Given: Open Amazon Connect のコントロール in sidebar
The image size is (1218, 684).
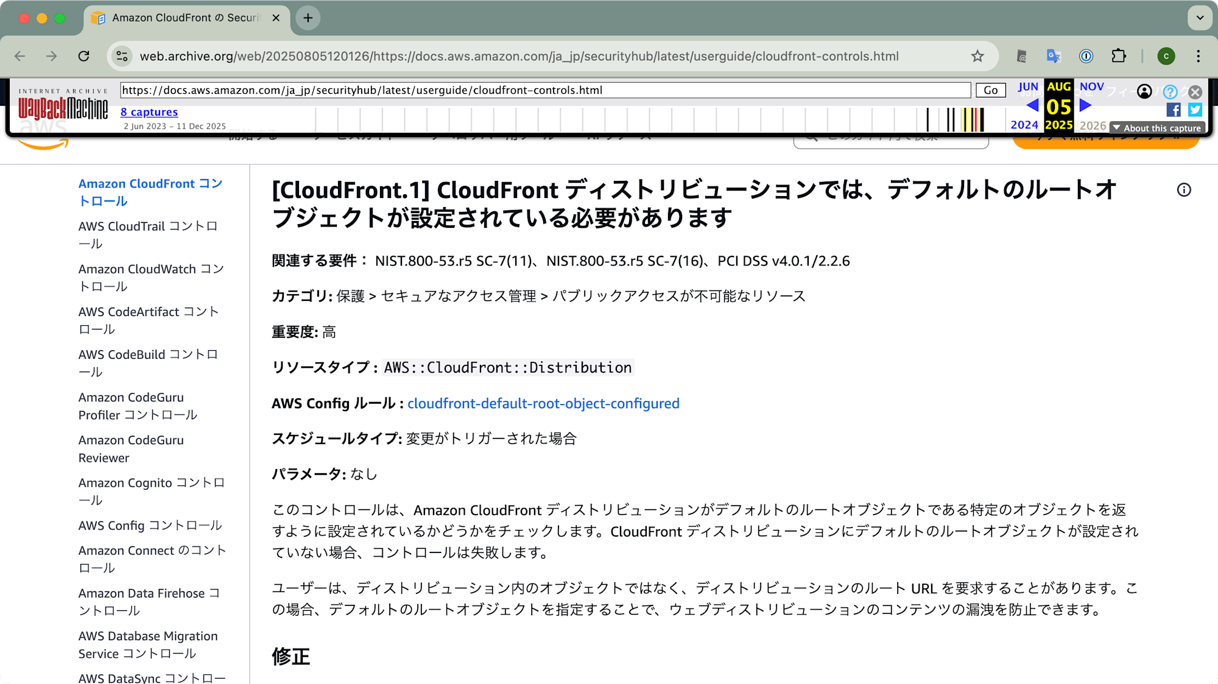Looking at the screenshot, I should (152, 559).
